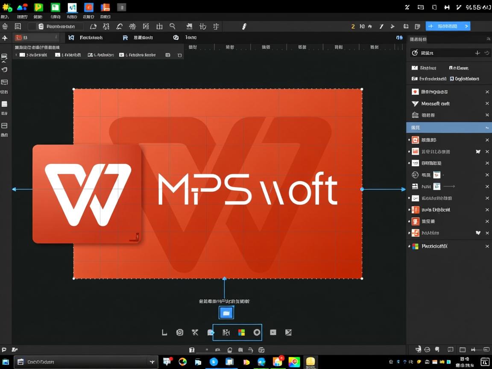Click the crown badge on the second panel item

click(478, 151)
